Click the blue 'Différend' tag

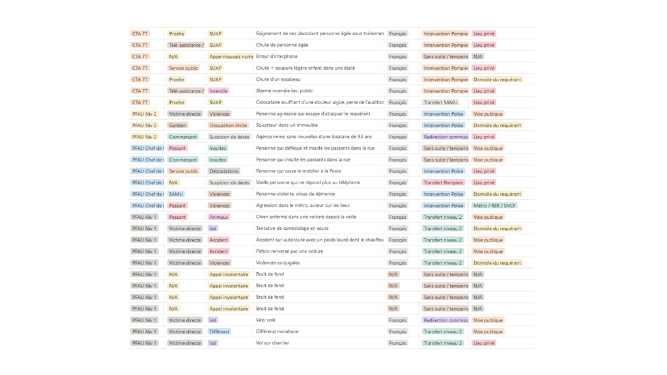click(x=219, y=331)
